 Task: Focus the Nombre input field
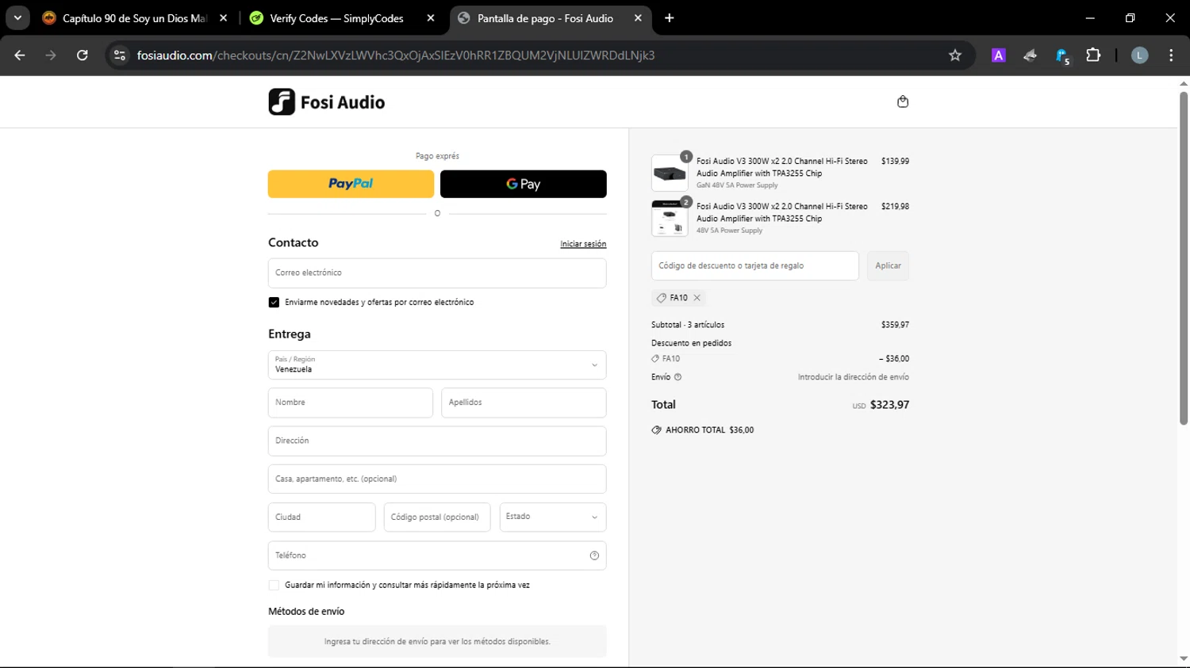point(351,403)
